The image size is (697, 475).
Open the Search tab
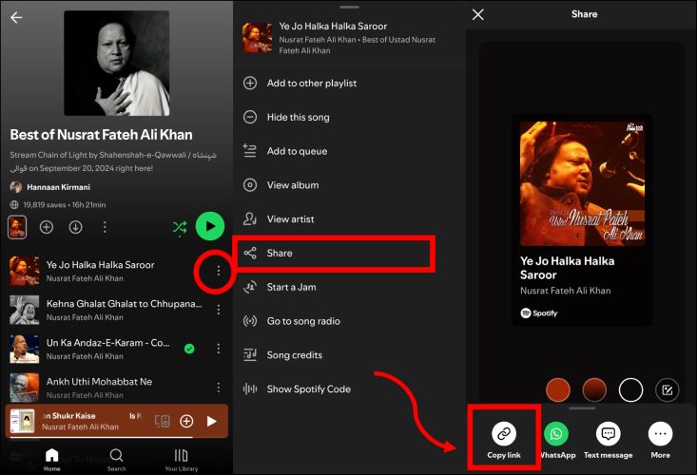(116, 459)
